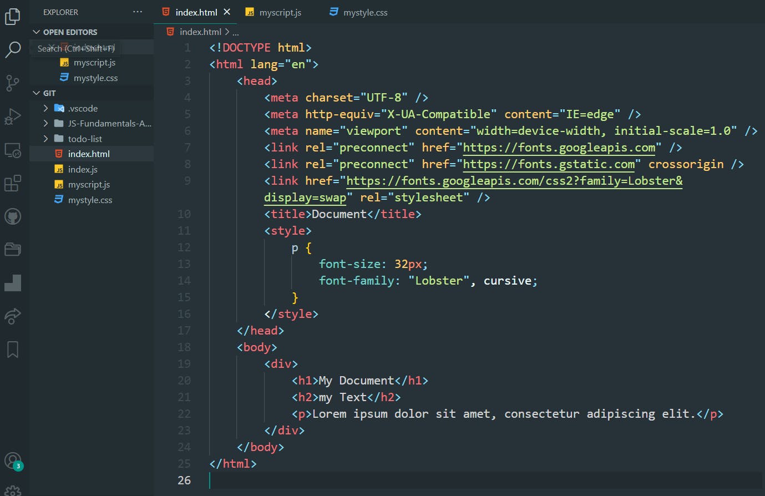The height and width of the screenshot is (496, 765).
Task: Open Explorer views and more actions ellipsis
Action: click(138, 12)
